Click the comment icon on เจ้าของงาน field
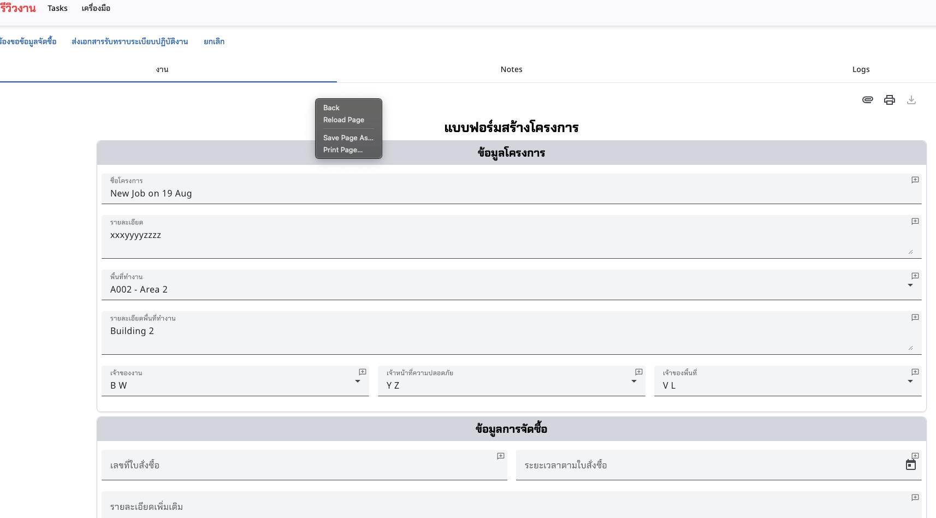The width and height of the screenshot is (936, 518). click(362, 372)
